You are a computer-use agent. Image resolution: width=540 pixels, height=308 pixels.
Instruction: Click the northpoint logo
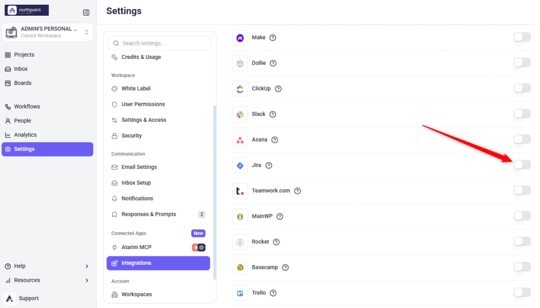(x=26, y=11)
